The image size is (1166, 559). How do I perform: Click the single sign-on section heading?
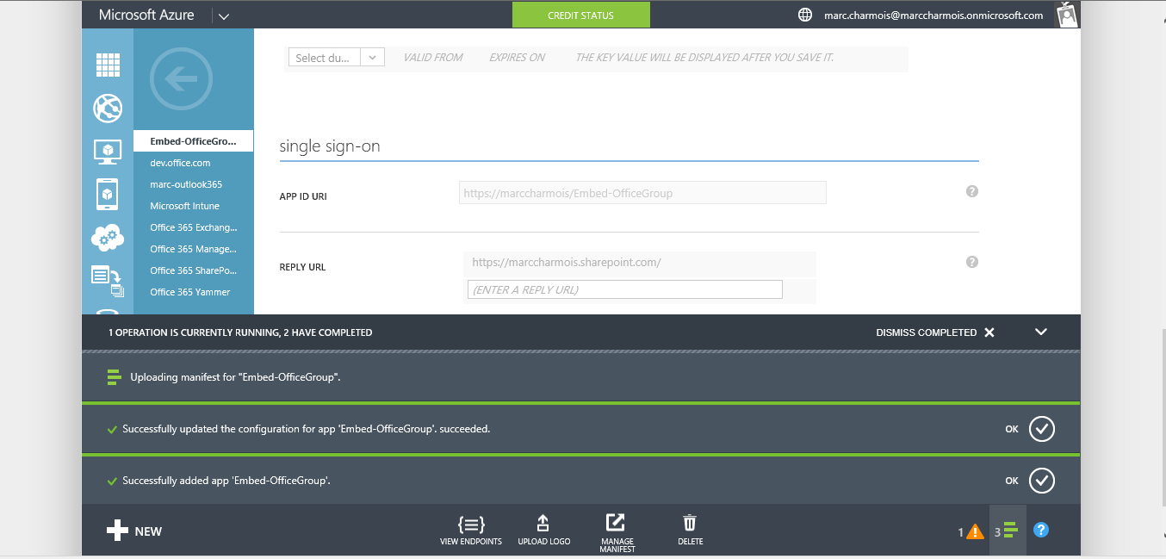(330, 146)
